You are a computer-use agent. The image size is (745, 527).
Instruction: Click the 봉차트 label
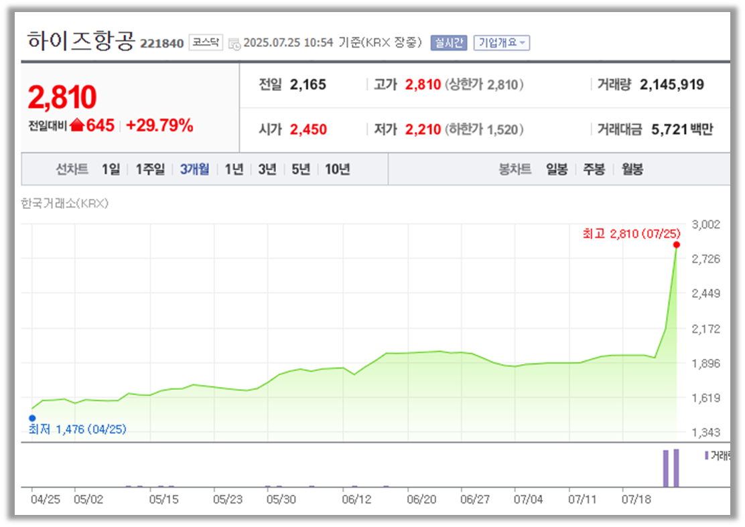click(515, 169)
